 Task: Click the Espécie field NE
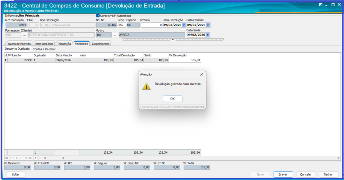click(x=133, y=25)
